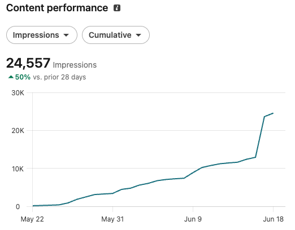Select the 24,557 impressions total
Viewport: 295px width, 230px height.
[28, 63]
